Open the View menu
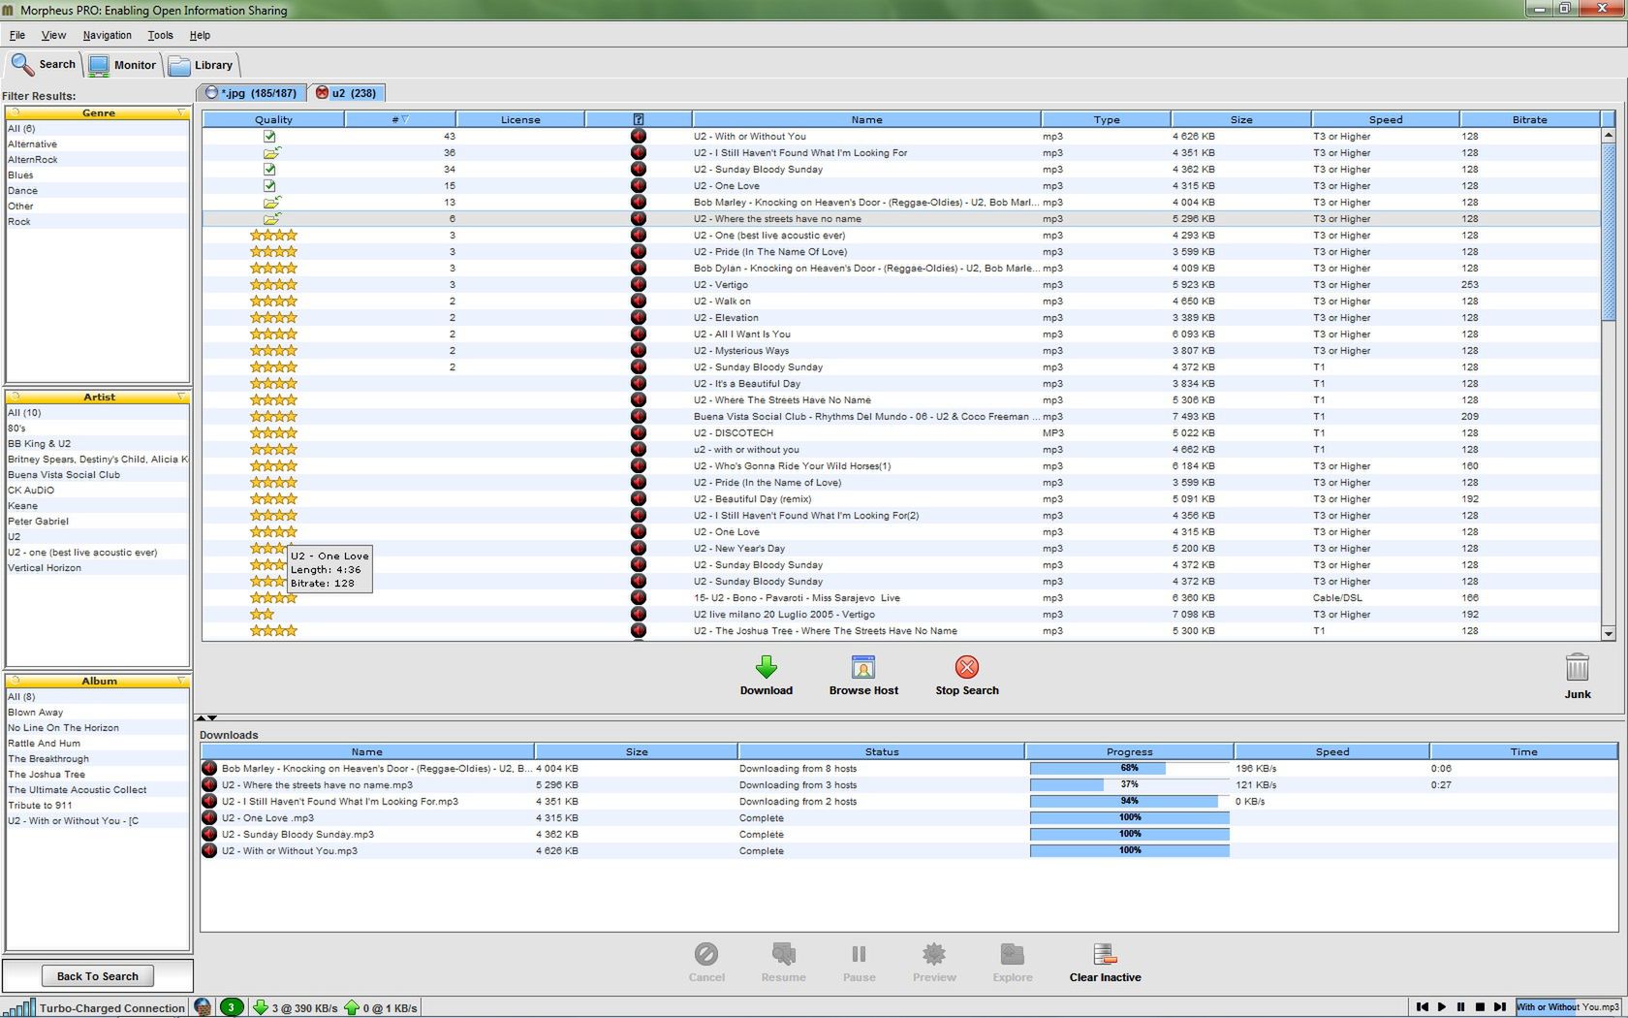 point(54,35)
